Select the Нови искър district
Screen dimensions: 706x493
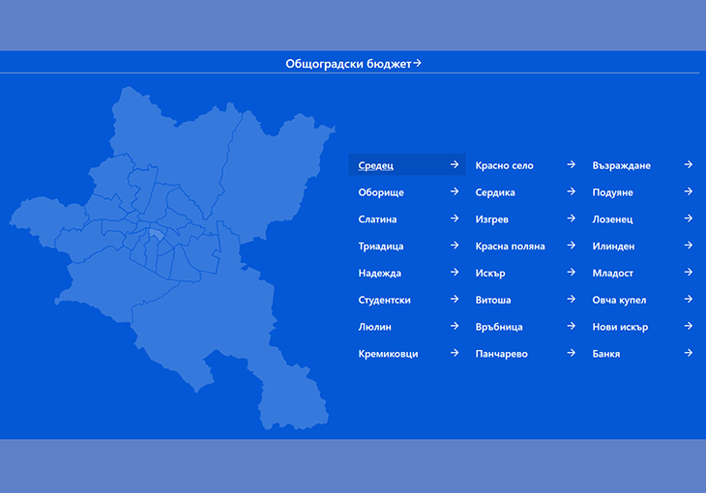(619, 327)
